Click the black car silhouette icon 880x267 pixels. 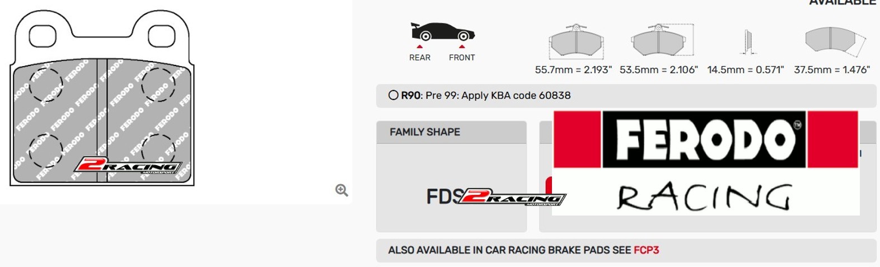442,32
